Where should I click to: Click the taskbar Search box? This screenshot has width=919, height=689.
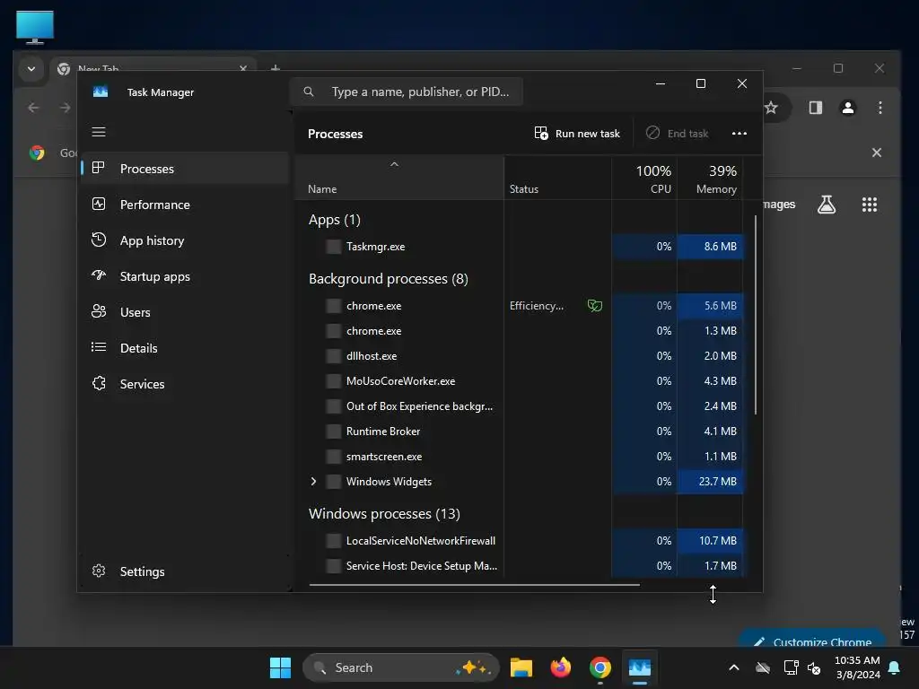(x=401, y=667)
